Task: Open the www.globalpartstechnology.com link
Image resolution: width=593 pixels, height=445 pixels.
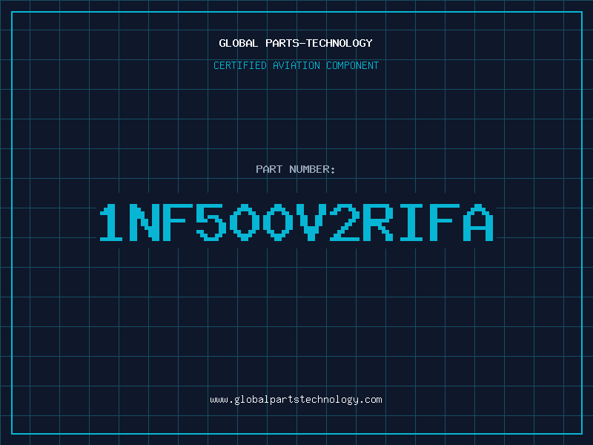Action: (x=296, y=400)
